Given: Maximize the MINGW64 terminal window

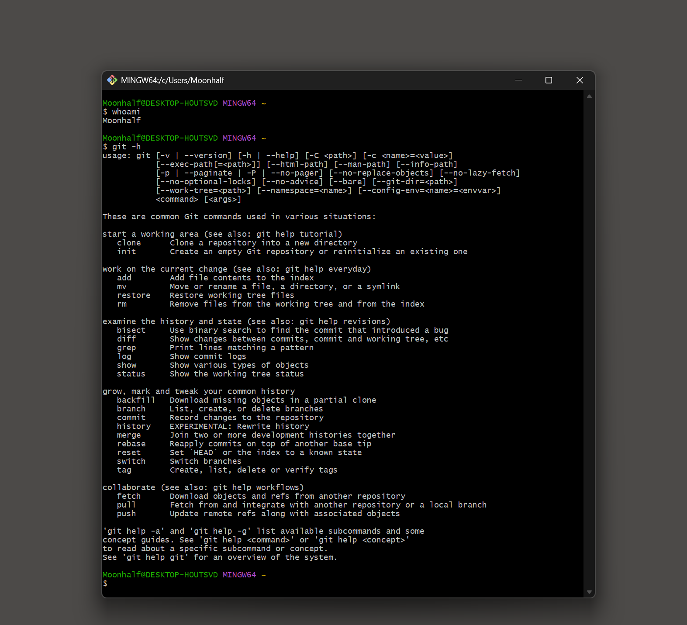Looking at the screenshot, I should pos(549,80).
